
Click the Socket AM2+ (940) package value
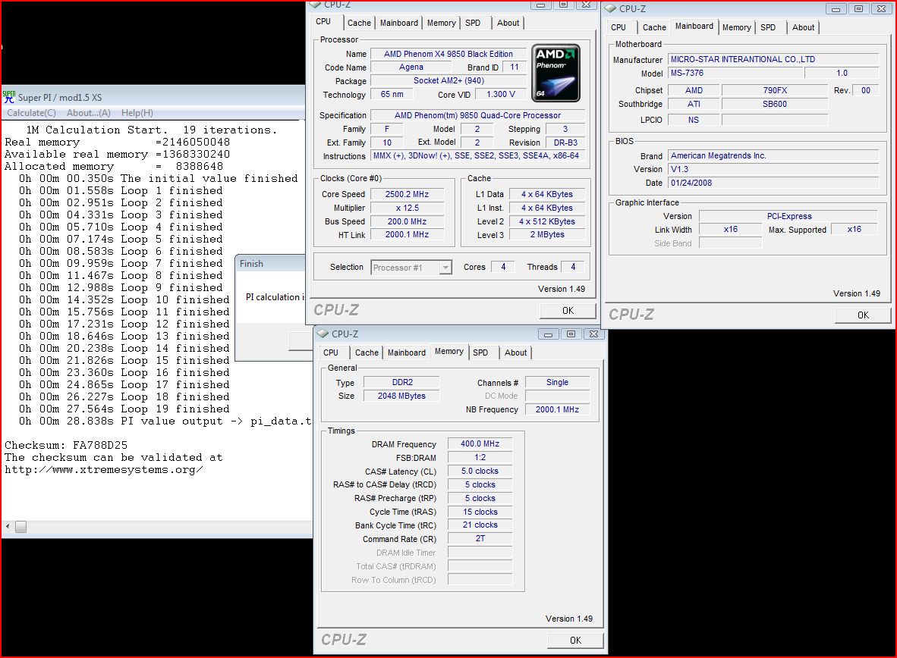pos(448,80)
